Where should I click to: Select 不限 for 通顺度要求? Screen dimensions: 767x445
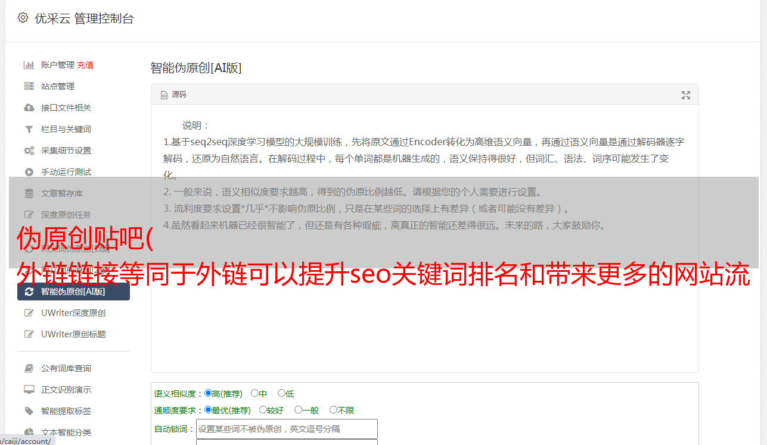[333, 410]
